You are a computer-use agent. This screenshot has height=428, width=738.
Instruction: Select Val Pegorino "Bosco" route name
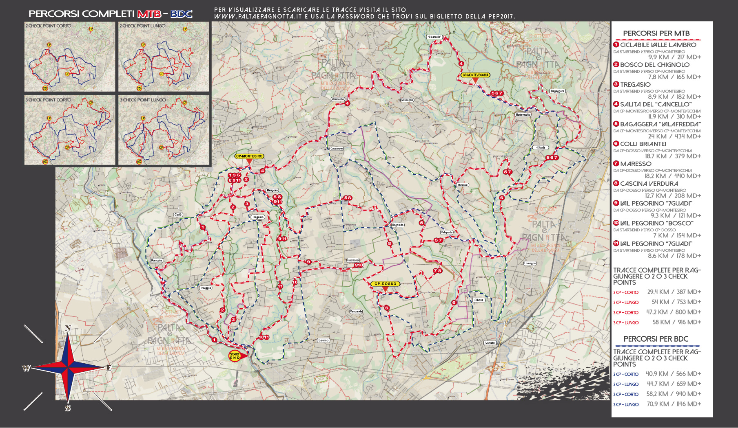tap(656, 223)
